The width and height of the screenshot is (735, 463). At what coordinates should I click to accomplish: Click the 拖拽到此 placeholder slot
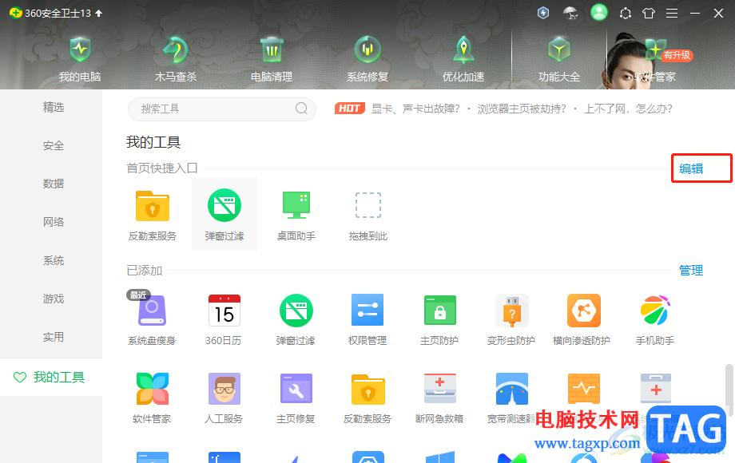click(x=368, y=215)
